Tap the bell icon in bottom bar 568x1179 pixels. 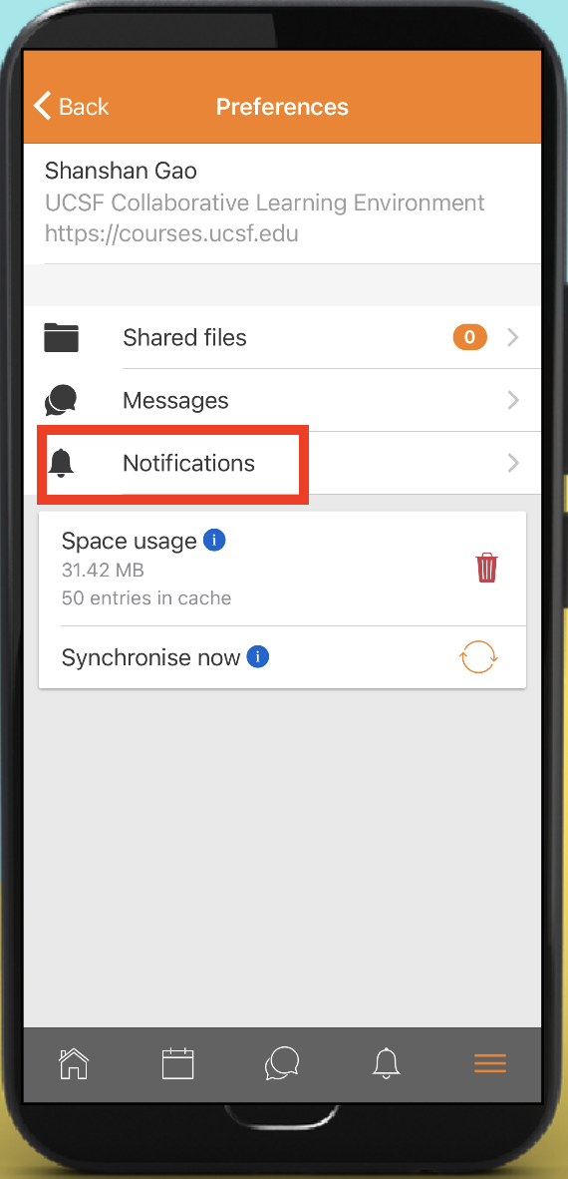pos(387,1063)
